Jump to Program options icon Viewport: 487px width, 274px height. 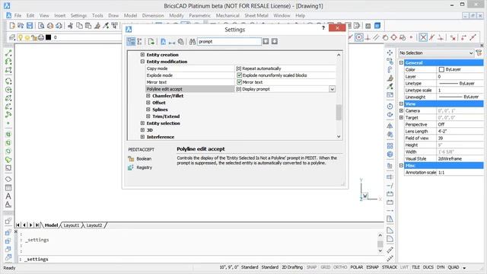click(181, 41)
